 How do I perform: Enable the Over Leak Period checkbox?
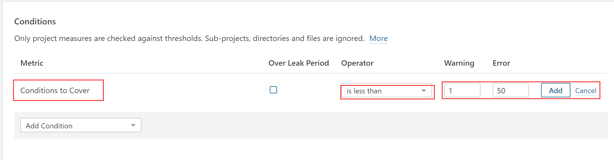tap(273, 90)
